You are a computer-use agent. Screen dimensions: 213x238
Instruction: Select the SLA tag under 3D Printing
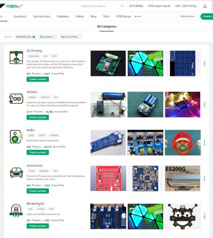[46, 56]
